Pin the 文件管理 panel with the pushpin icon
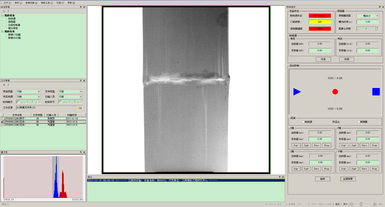The image size is (385, 207). pyautogui.click(x=81, y=81)
